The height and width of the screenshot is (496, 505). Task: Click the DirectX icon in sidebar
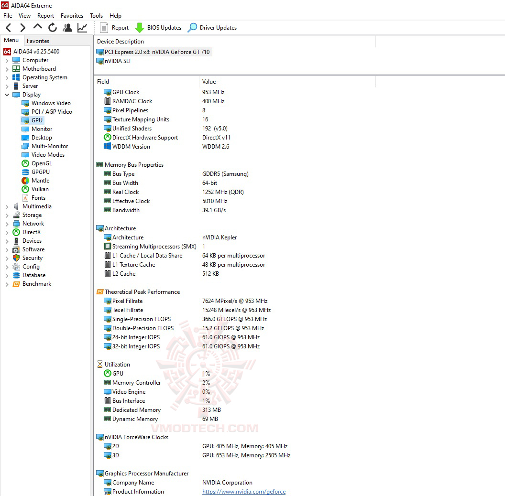tap(16, 232)
